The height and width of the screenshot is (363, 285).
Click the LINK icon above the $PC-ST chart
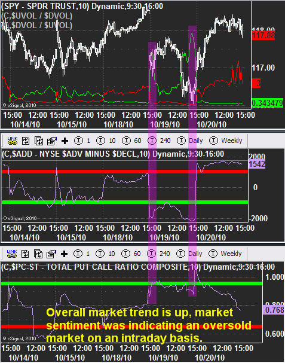[x=12, y=254]
